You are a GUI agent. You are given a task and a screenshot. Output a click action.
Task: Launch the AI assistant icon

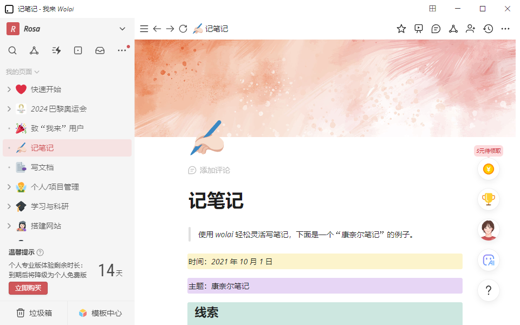click(x=489, y=260)
